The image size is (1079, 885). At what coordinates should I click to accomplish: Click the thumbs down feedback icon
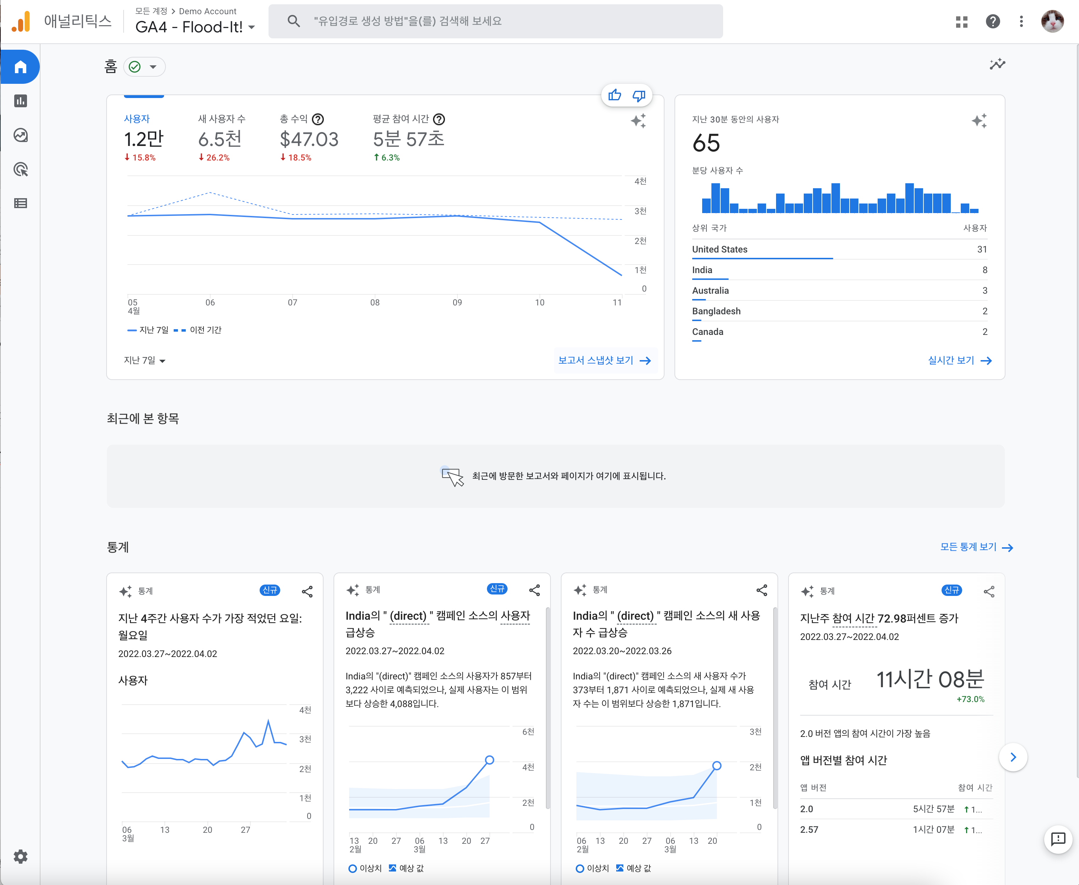tap(639, 95)
